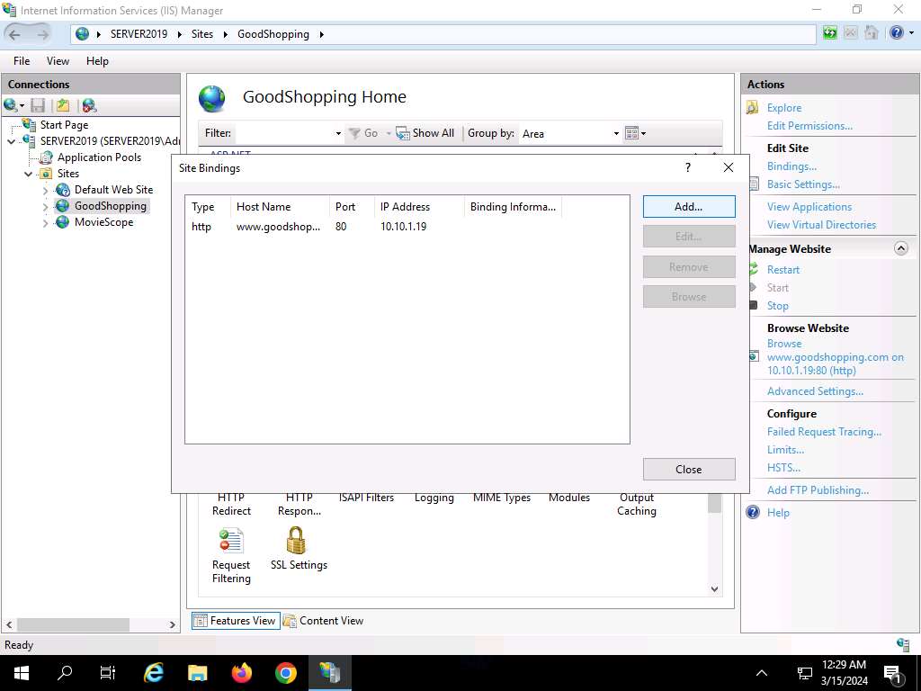This screenshot has width=921, height=691.
Task: Close the Site Bindings dialog with Close button
Action: pyautogui.click(x=688, y=469)
